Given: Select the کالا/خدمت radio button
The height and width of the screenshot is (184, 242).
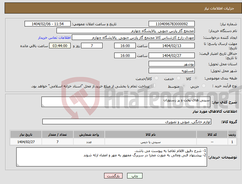Looking at the screenshot, I should pyautogui.click(x=157, y=78).
